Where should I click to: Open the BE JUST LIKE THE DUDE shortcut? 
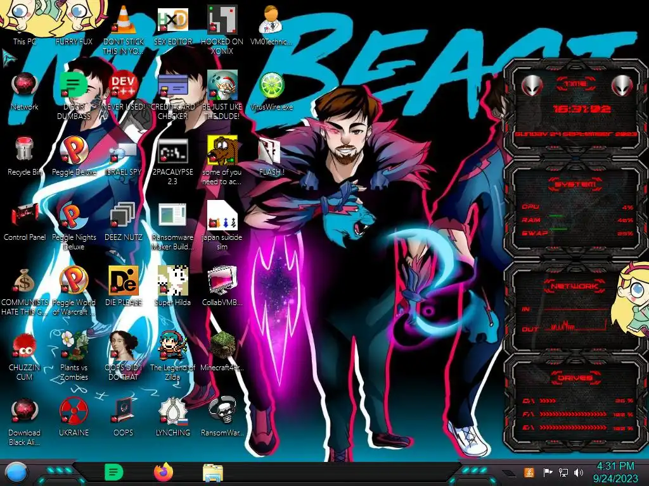222,95
